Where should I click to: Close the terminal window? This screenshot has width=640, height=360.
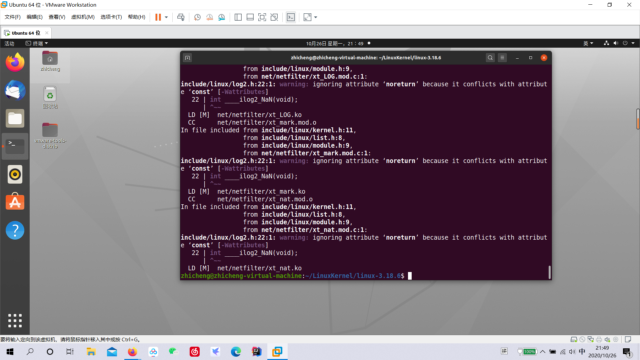[x=544, y=58]
